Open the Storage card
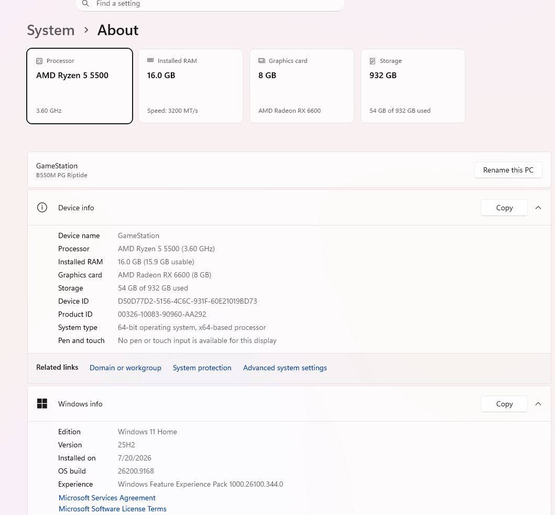555x515 pixels. (412, 86)
